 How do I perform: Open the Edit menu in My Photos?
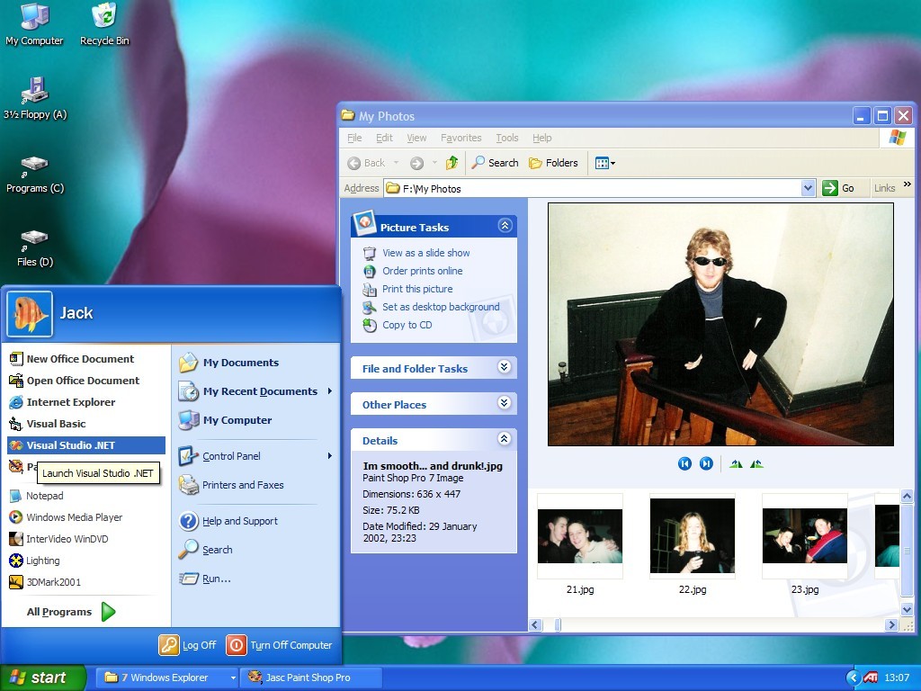click(384, 138)
